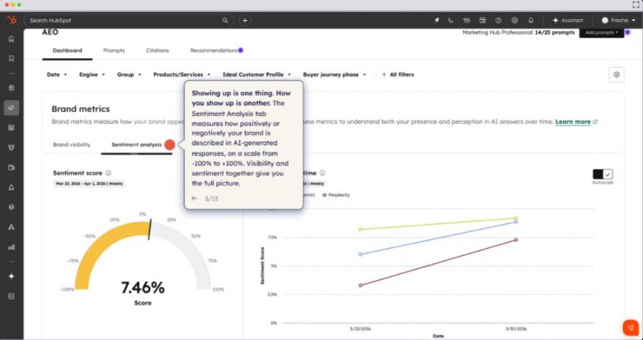Click the 3/13 step counter in tooltip

tap(212, 198)
